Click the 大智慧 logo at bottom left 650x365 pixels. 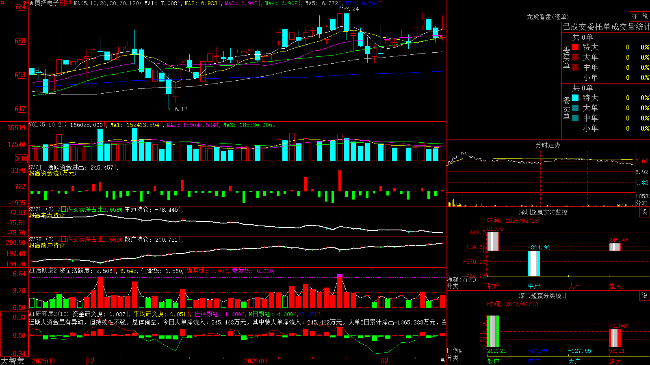[x=13, y=361]
